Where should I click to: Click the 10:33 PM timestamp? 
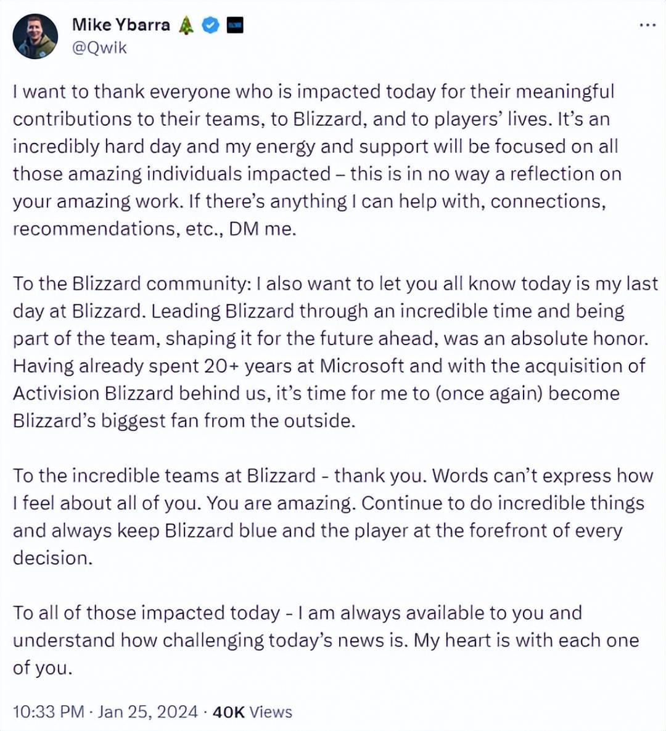(48, 712)
